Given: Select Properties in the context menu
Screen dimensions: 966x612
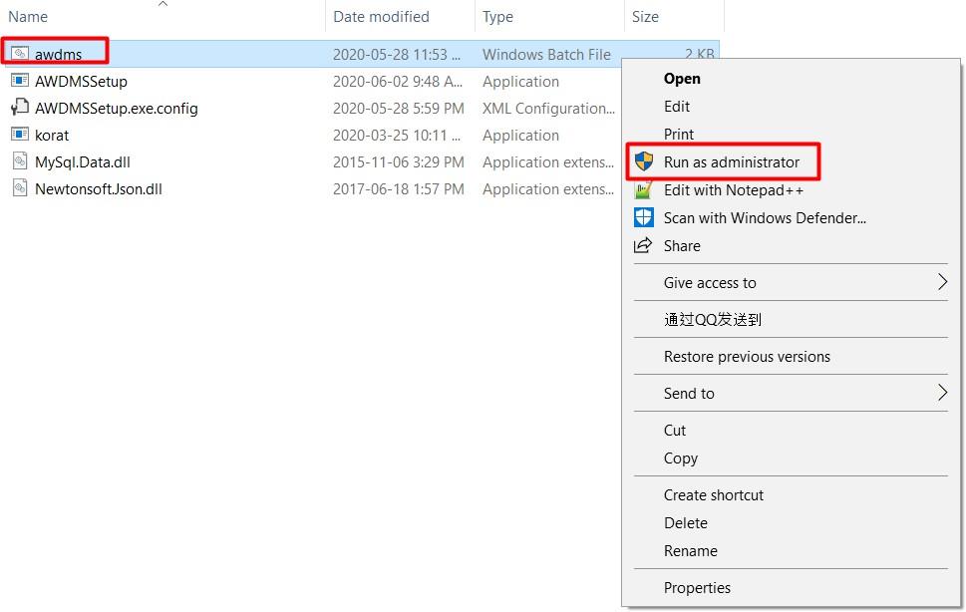Looking at the screenshot, I should point(697,587).
